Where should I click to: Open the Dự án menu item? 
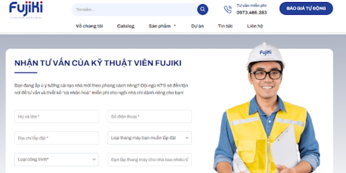197,26
